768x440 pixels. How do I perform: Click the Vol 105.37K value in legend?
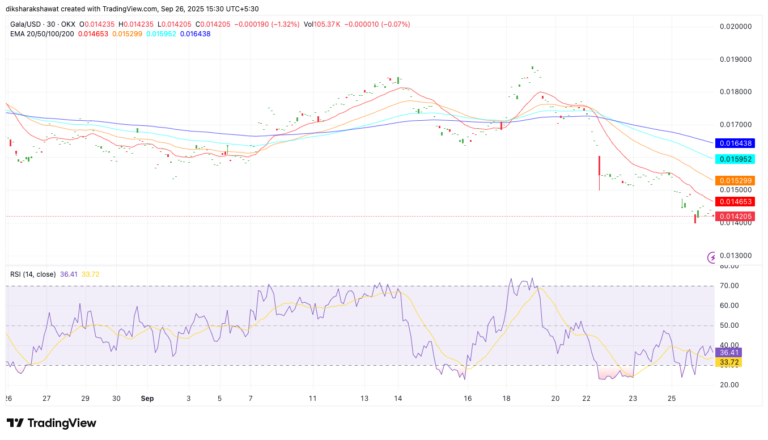tap(322, 24)
